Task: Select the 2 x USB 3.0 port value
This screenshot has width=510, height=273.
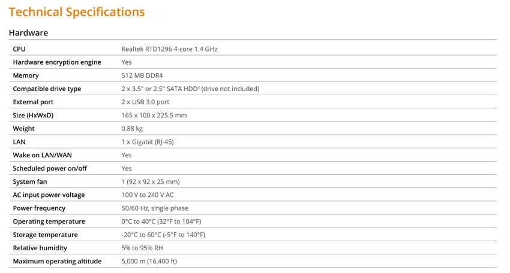Action: 145,102
